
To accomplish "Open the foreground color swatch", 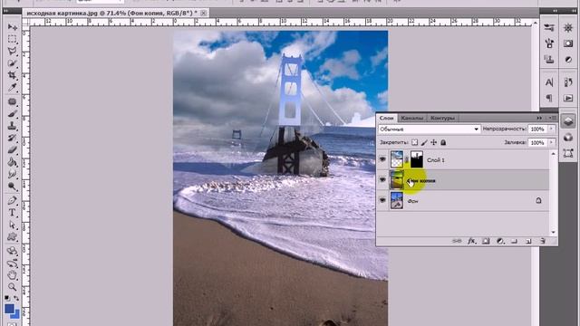I will point(10,309).
